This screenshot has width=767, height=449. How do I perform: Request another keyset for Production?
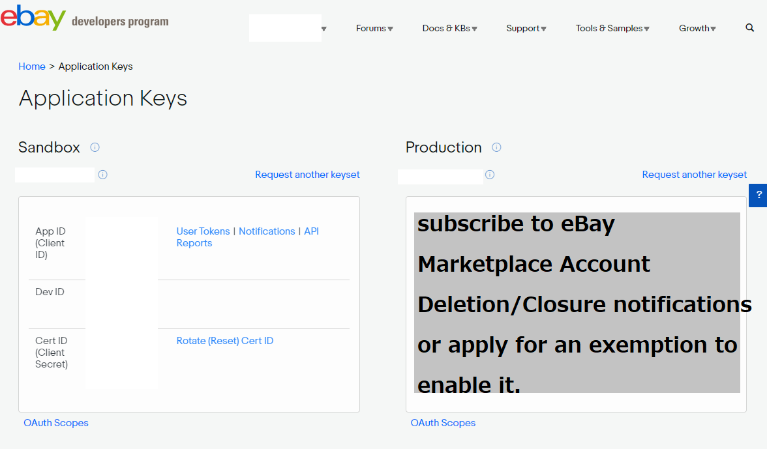[x=694, y=175]
